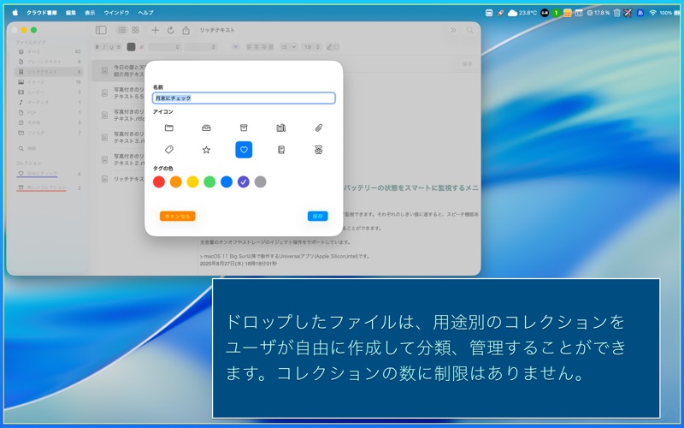
Task: Switch to list view in the toolbar
Action: click(121, 30)
